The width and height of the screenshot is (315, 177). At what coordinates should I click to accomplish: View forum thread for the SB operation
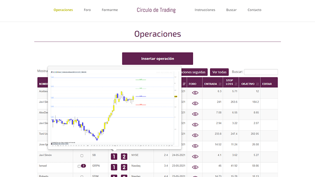pyautogui.click(x=195, y=157)
